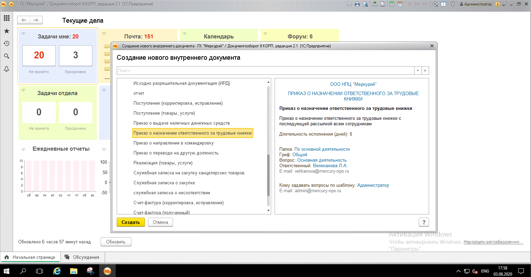Go forward with the right arrow button
The image size is (531, 277).
tap(36, 20)
